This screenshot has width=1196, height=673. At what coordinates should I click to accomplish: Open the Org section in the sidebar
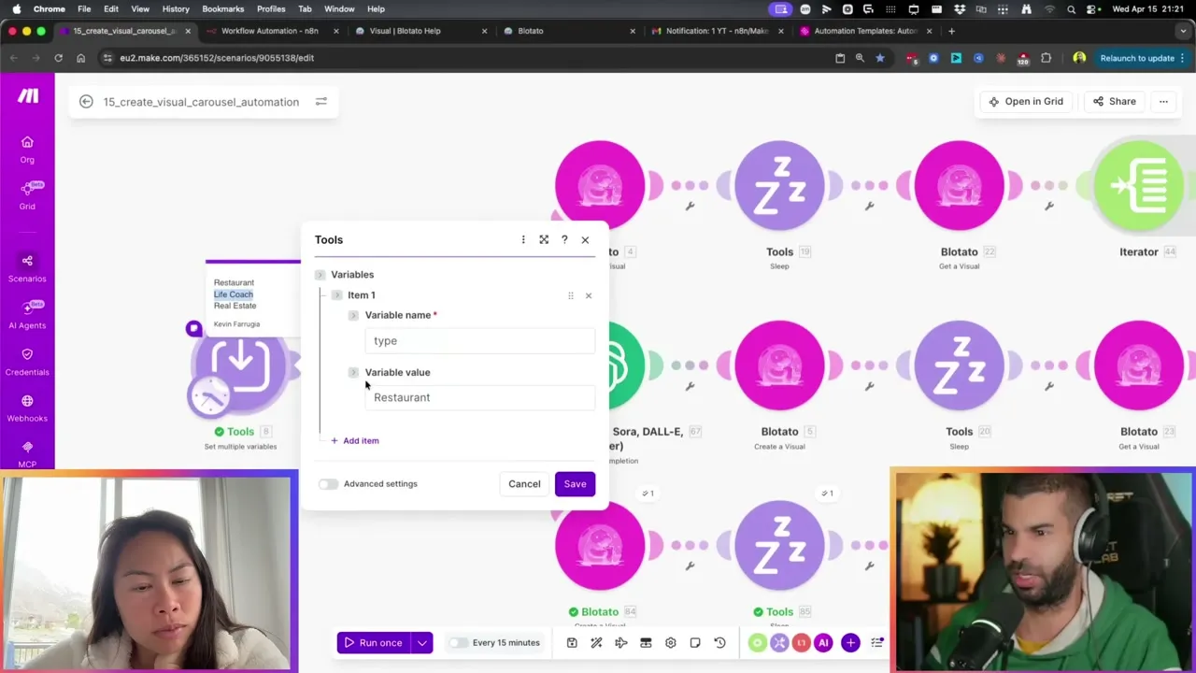point(27,149)
